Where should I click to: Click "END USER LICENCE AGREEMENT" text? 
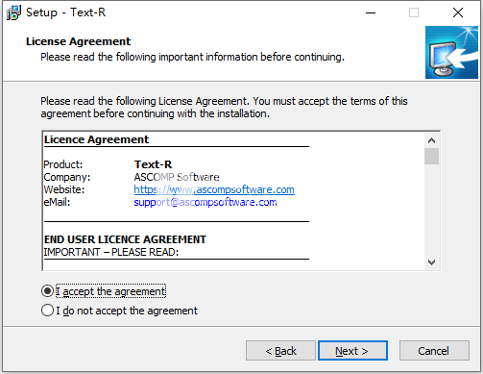click(x=125, y=239)
